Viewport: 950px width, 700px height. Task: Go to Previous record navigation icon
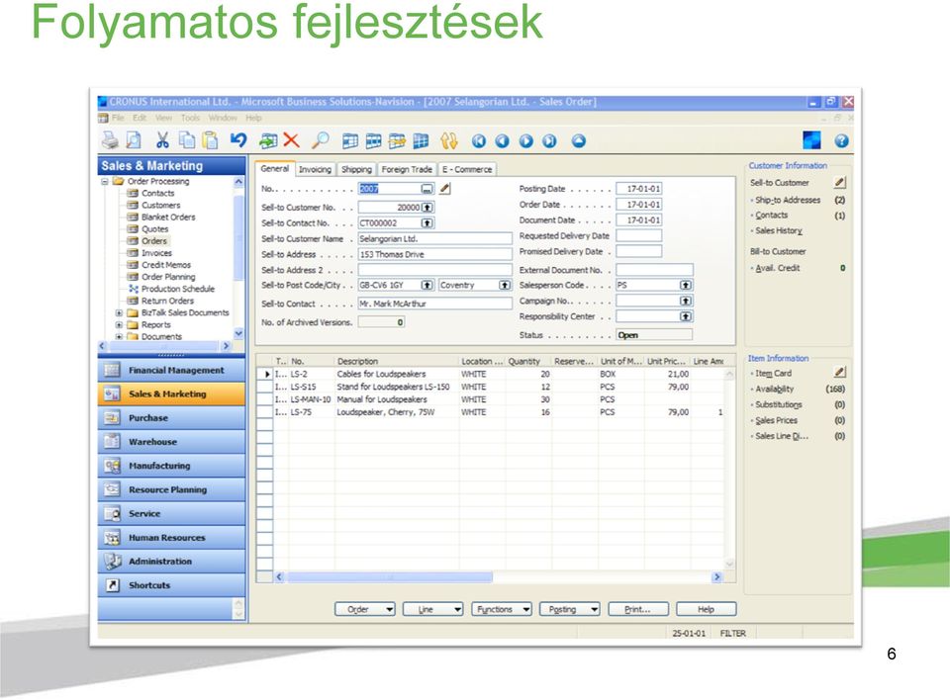[503, 141]
